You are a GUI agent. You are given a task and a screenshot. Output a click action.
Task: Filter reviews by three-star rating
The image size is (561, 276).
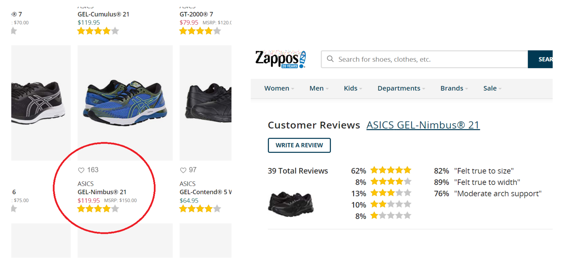coord(391,193)
